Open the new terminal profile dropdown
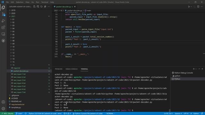Image resolution: width=205 pixels, height=115 pixels. pos(196,69)
